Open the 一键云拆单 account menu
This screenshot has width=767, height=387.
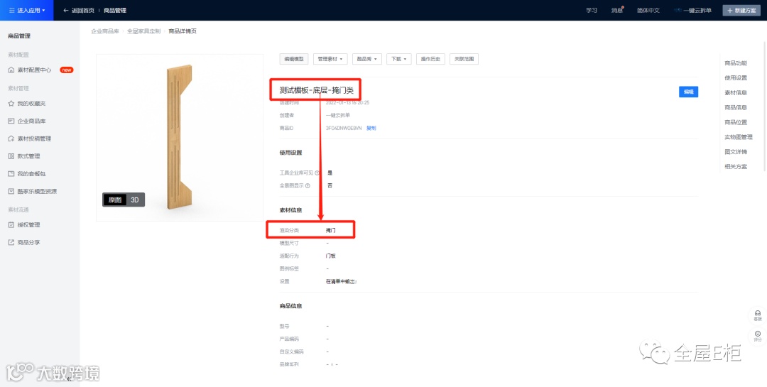point(692,10)
